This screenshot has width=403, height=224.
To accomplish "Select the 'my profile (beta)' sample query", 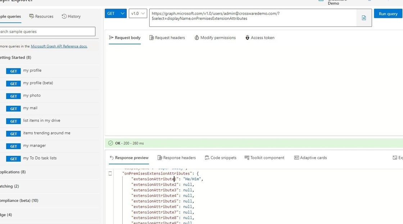I will tap(38, 83).
